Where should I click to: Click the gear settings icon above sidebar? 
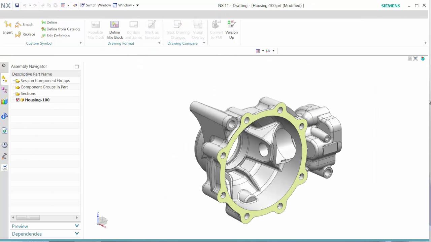pyautogui.click(x=3, y=66)
